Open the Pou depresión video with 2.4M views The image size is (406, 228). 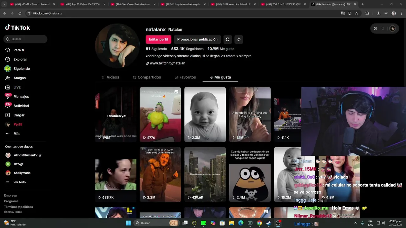250,174
